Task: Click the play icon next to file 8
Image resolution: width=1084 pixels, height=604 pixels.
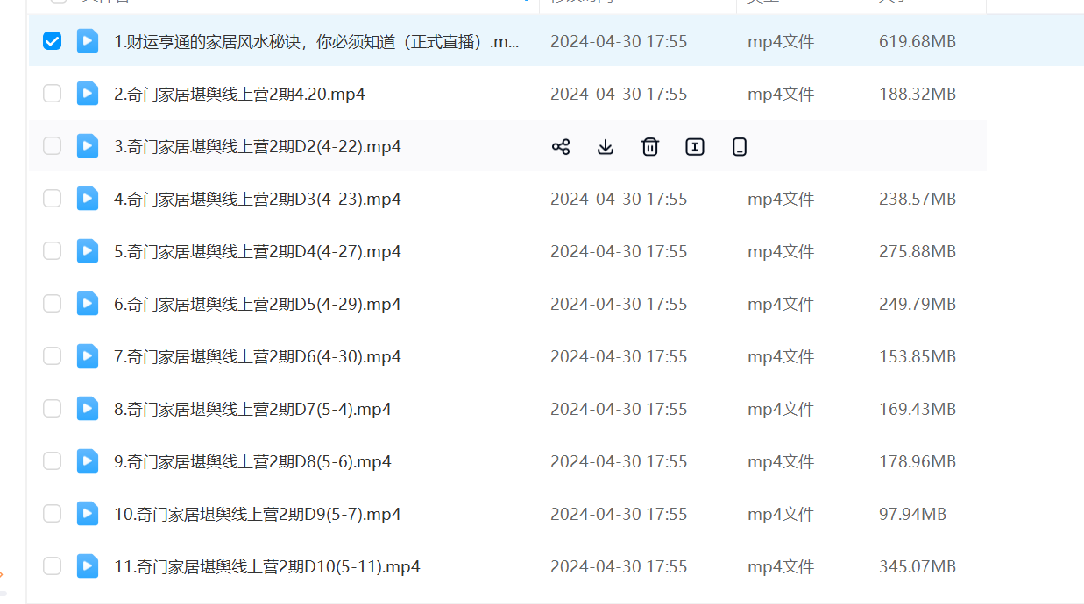Action: [x=88, y=409]
